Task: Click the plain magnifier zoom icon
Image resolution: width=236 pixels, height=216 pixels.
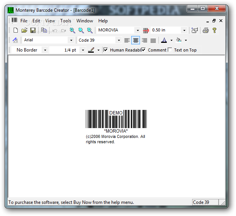Action: tap(81, 30)
